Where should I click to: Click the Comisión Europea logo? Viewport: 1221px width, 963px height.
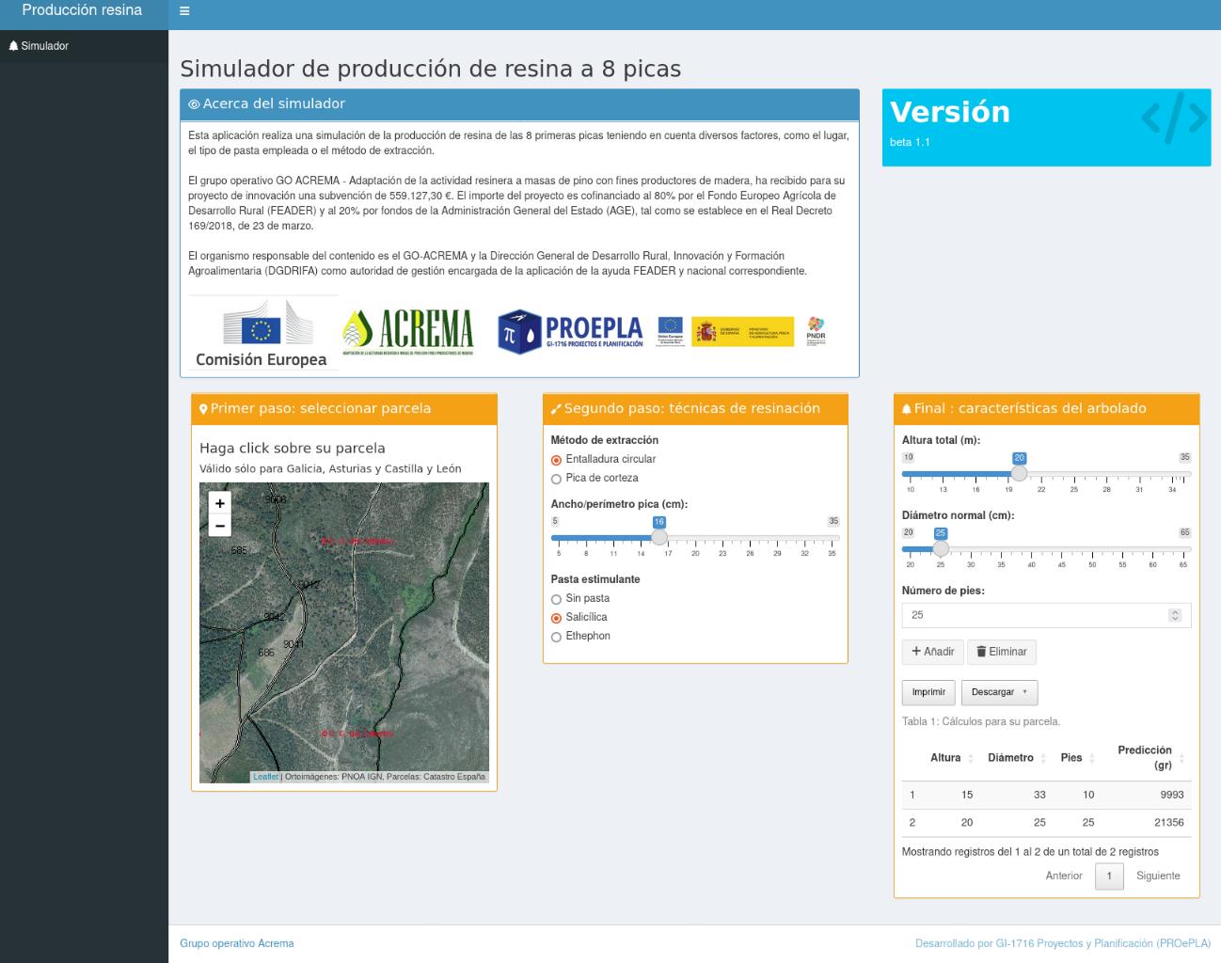click(262, 333)
